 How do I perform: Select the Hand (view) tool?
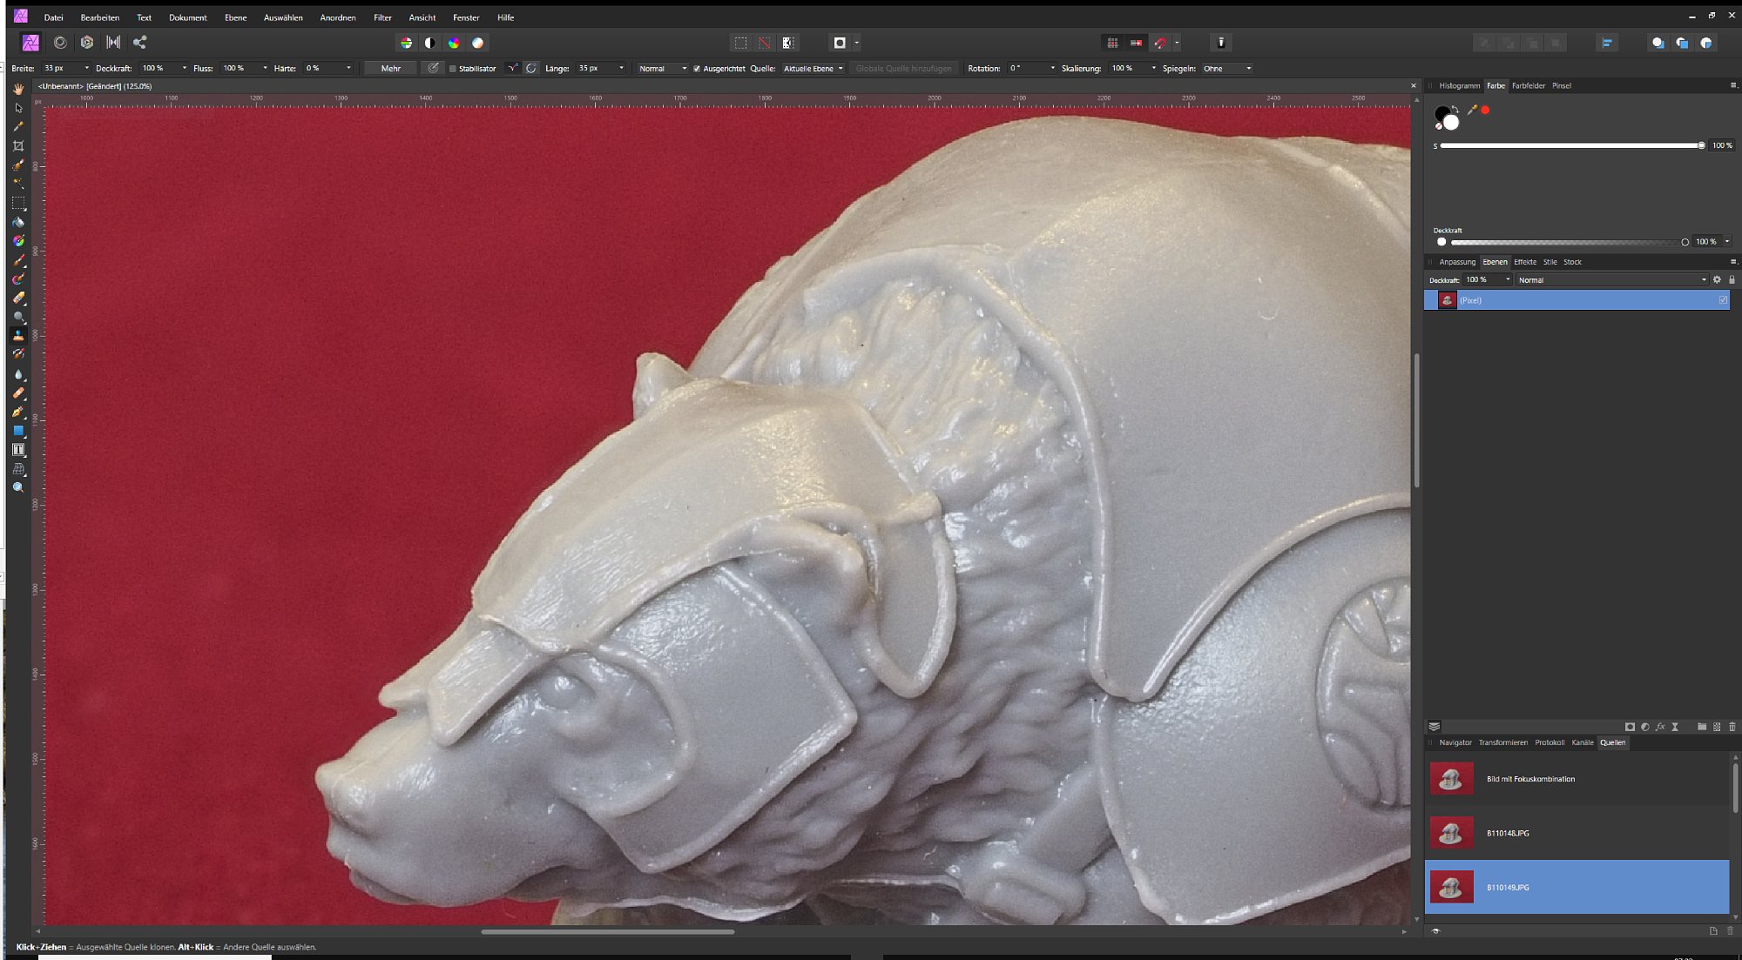click(18, 89)
